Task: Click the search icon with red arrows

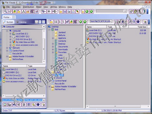Action: point(10,11)
